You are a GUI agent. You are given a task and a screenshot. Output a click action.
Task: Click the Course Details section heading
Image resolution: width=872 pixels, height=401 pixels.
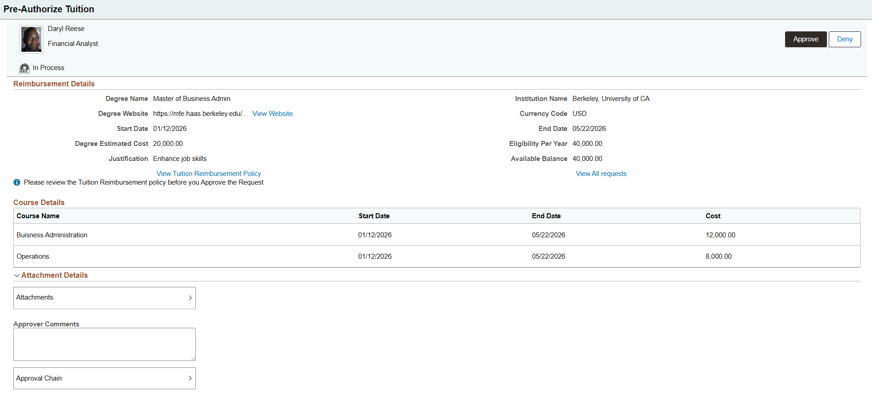pos(39,202)
